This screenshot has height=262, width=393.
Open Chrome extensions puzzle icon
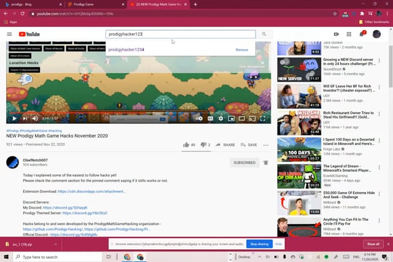tap(362, 13)
